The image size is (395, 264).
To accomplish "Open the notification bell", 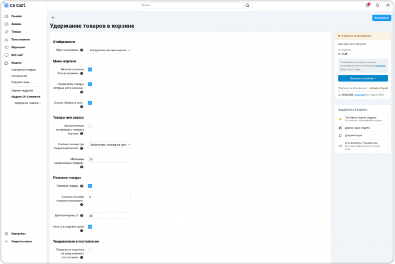I will (x=377, y=5).
